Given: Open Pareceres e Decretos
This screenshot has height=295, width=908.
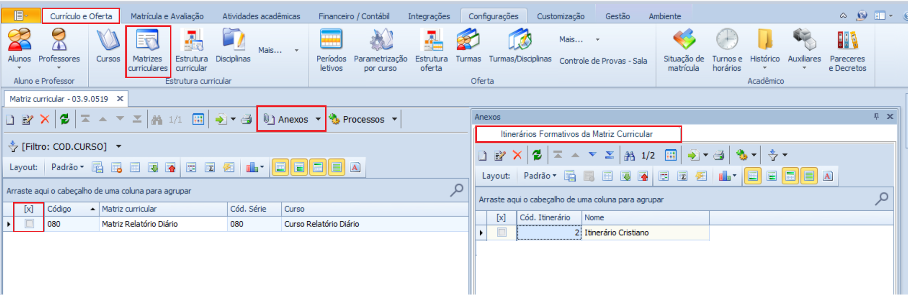Looking at the screenshot, I should [x=847, y=51].
